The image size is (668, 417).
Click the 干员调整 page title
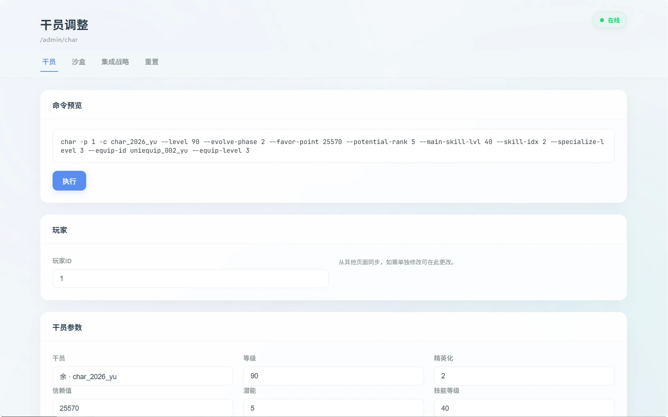coord(64,25)
